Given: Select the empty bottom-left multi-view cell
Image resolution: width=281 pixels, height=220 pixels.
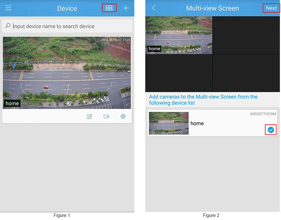Looking at the screenshot, I should [179, 73].
